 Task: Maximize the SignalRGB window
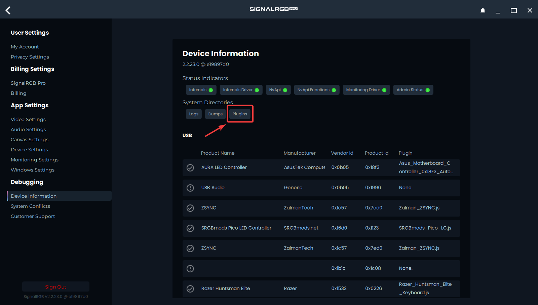513,10
